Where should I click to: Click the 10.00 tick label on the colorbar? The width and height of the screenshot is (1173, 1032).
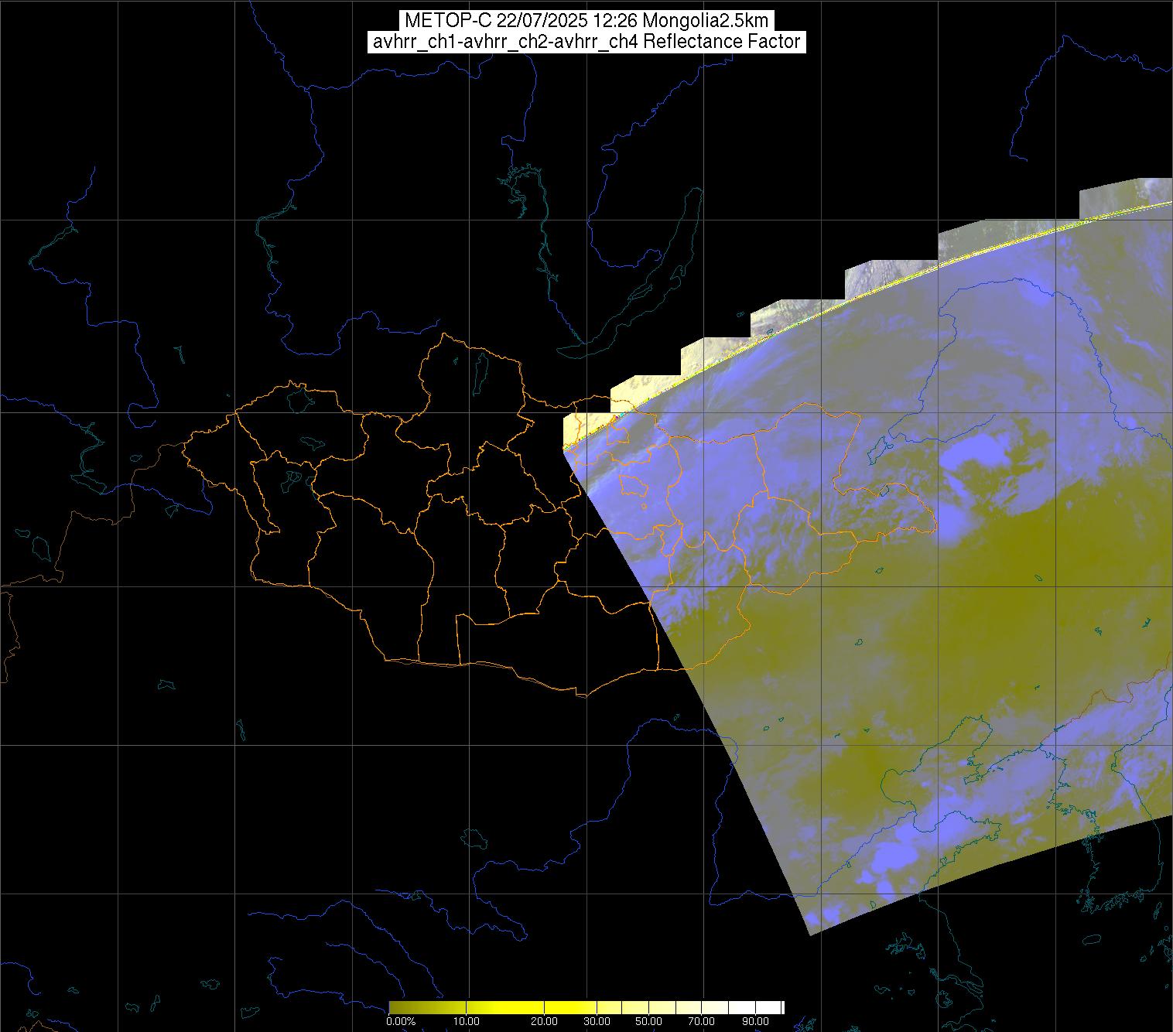[x=467, y=1021]
